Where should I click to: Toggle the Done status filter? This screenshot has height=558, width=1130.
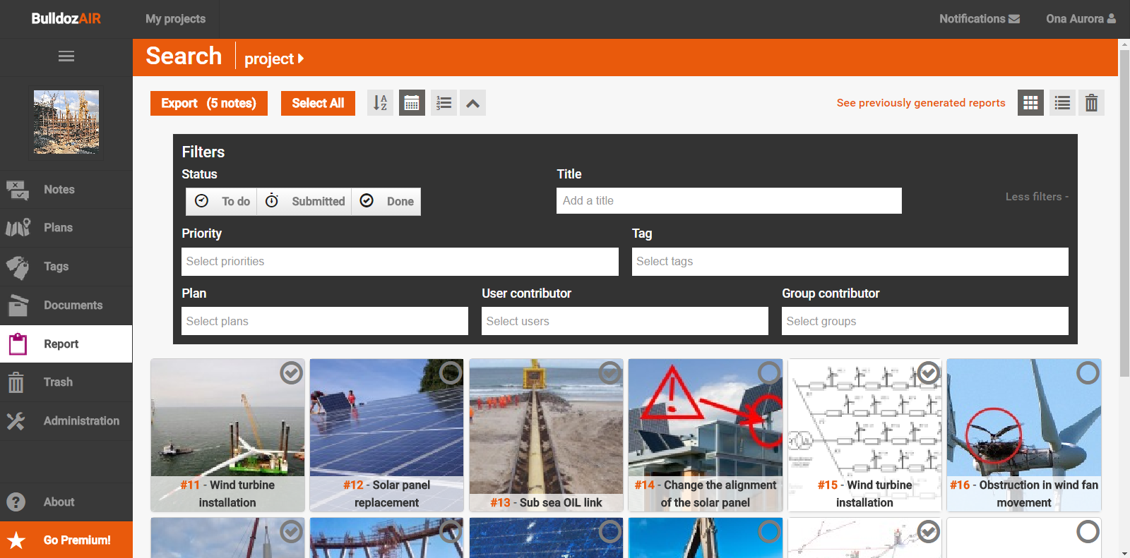[x=386, y=201]
